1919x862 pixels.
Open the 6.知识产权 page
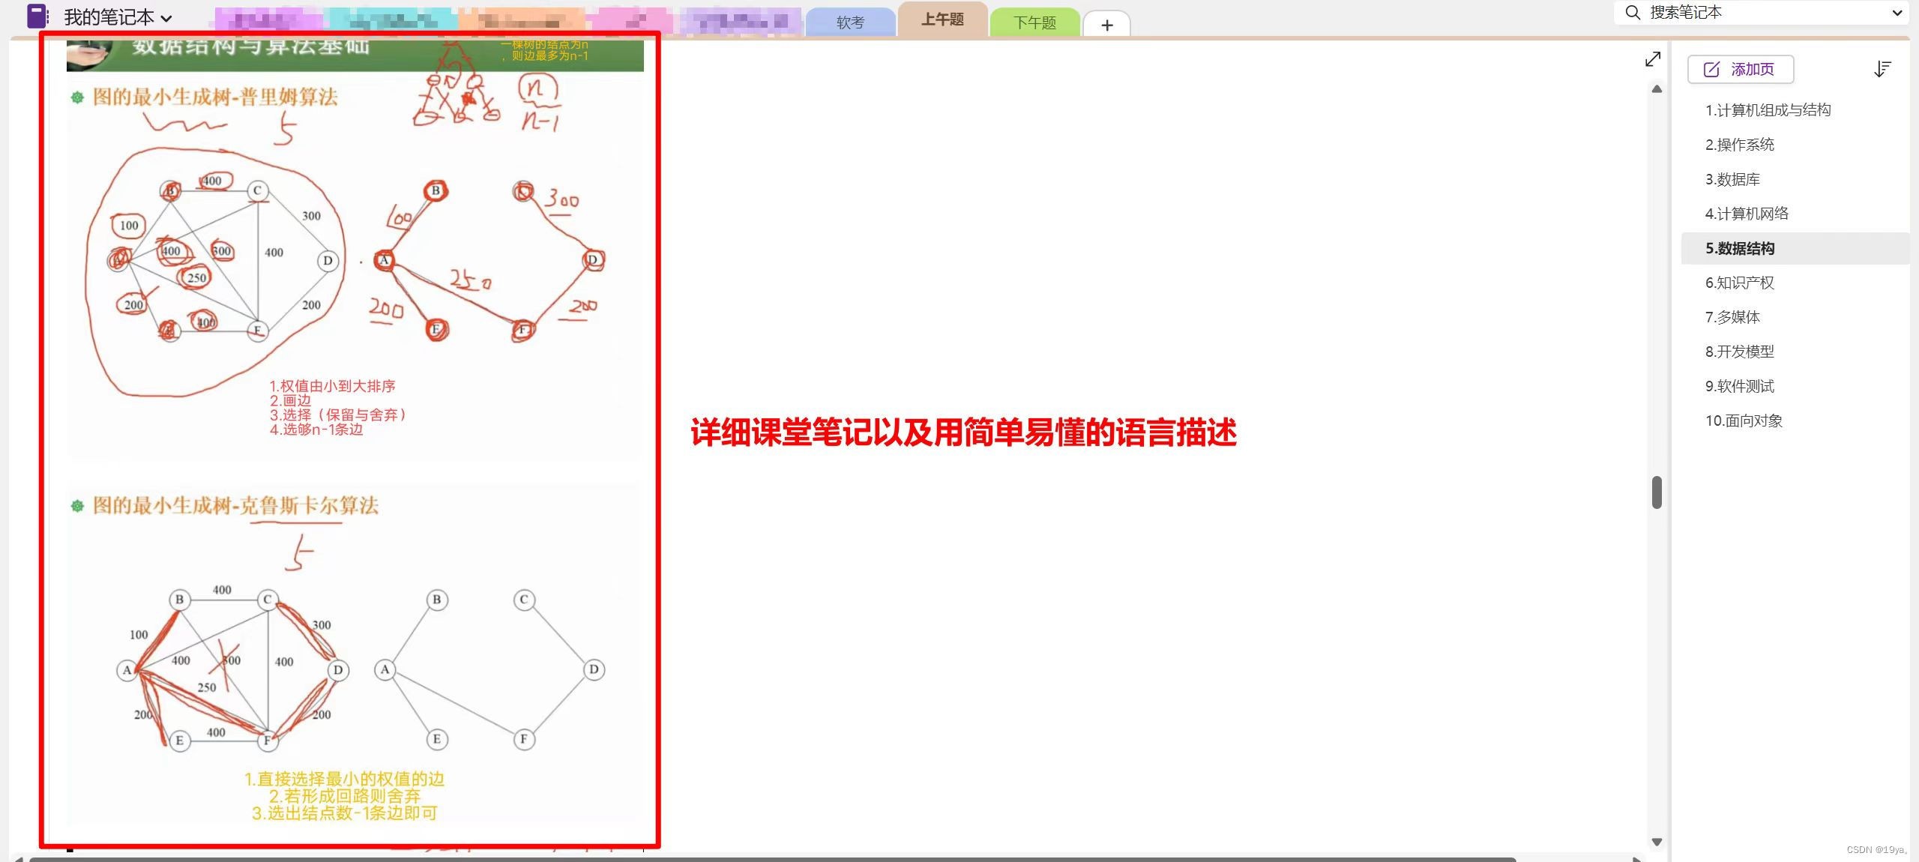[x=1739, y=283]
